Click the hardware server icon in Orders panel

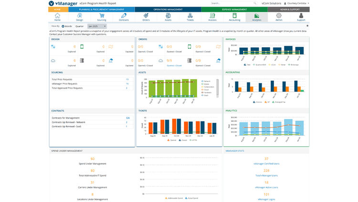[x=190, y=61]
